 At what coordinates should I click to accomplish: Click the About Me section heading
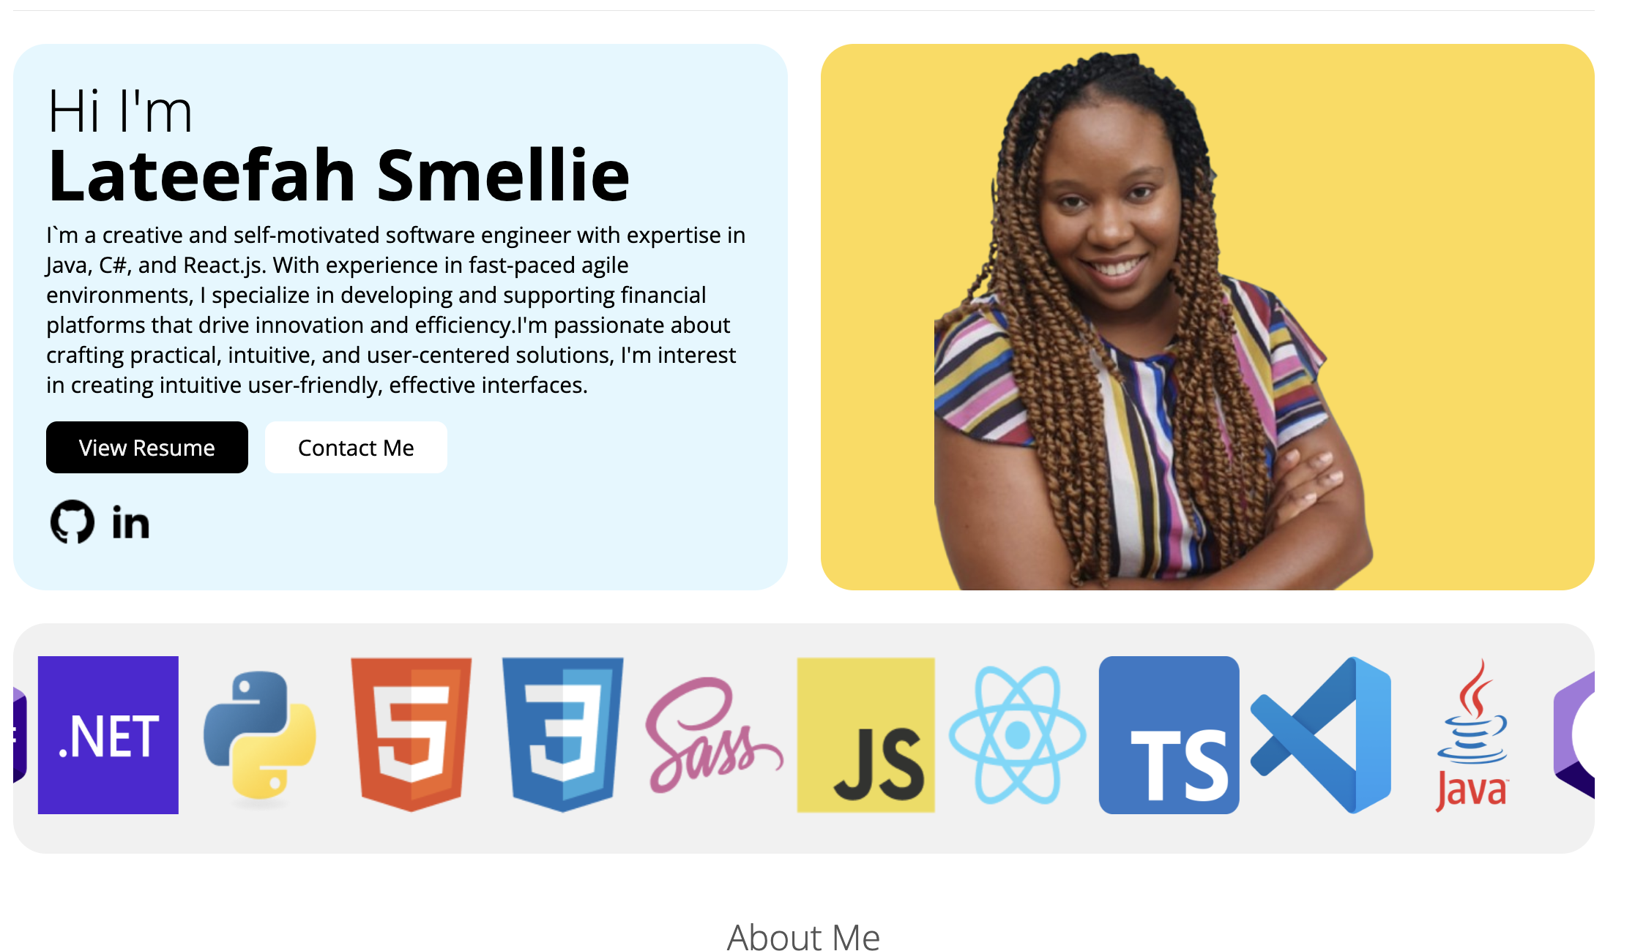point(803,937)
